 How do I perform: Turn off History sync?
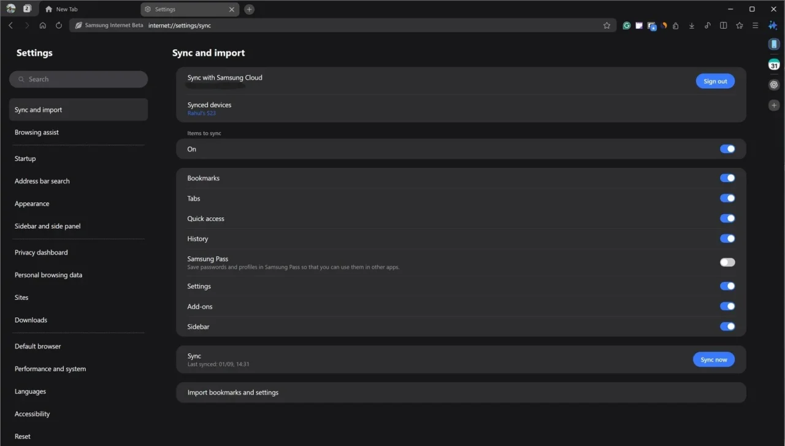tap(727, 239)
